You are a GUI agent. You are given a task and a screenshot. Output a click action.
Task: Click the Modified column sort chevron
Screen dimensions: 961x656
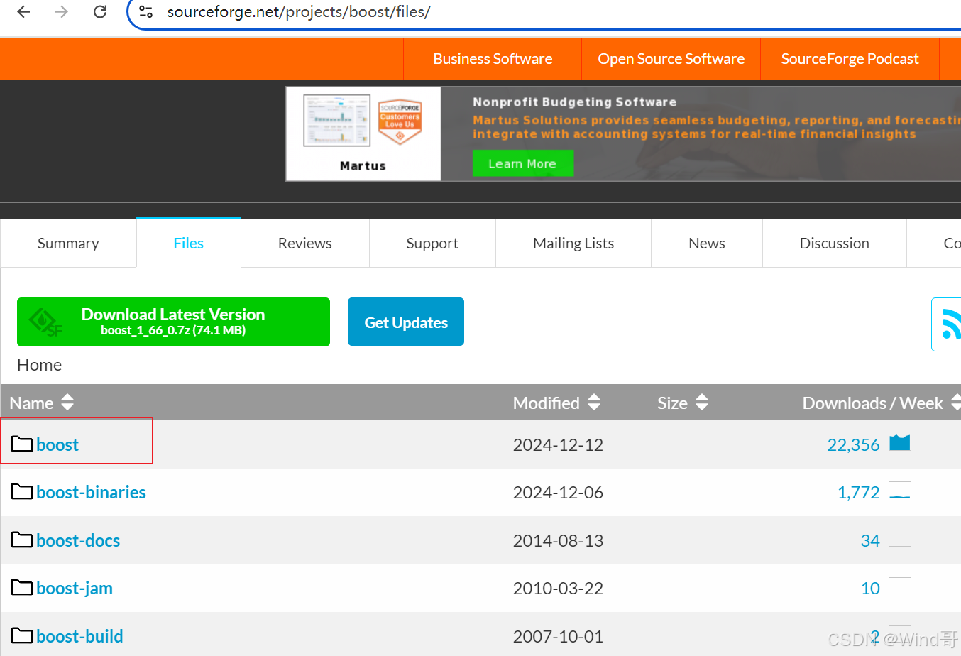pos(594,403)
